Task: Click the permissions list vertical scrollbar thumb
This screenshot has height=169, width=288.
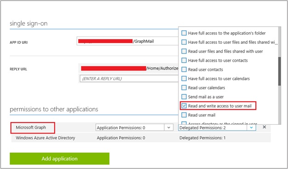Action: pos(279,71)
